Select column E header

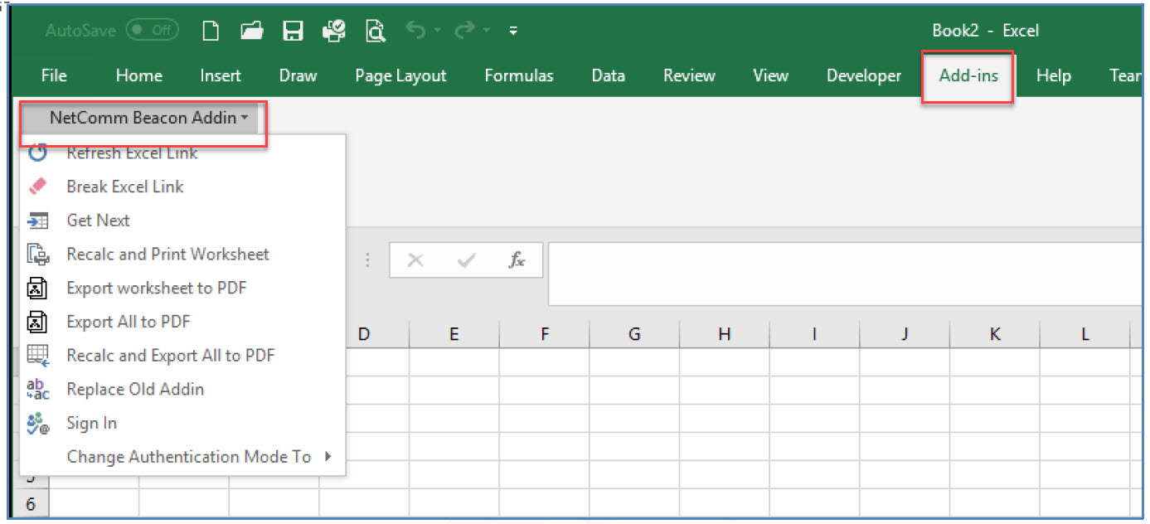tap(454, 335)
